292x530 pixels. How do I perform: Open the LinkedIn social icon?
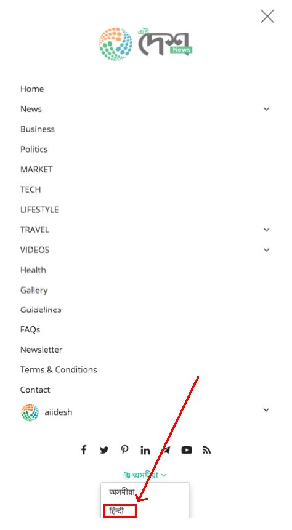click(145, 450)
